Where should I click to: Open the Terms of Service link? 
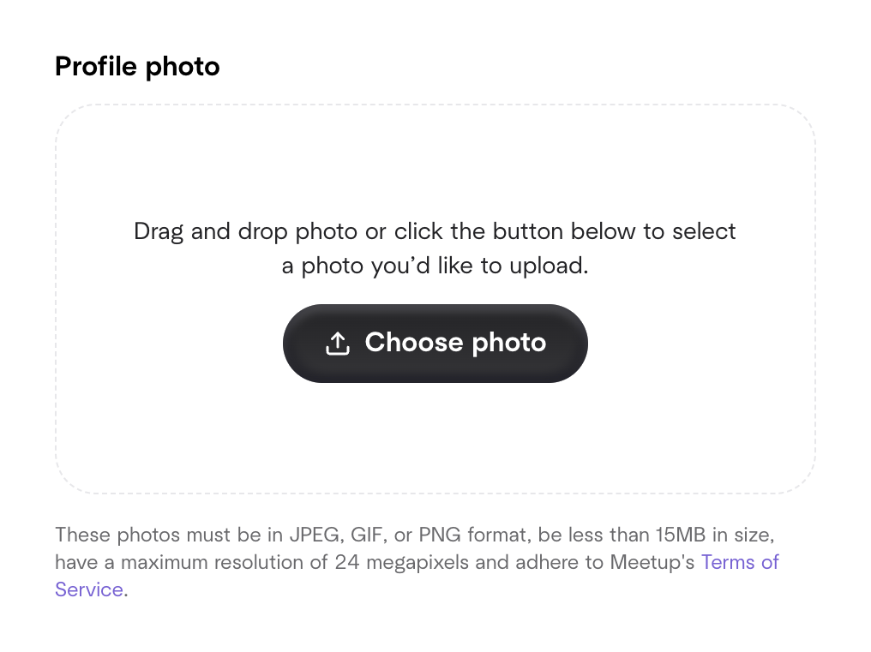pos(739,563)
